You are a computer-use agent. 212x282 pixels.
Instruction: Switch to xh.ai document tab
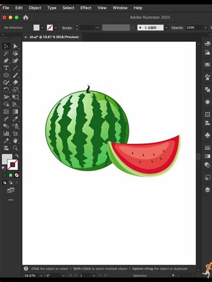pyautogui.click(x=54, y=37)
